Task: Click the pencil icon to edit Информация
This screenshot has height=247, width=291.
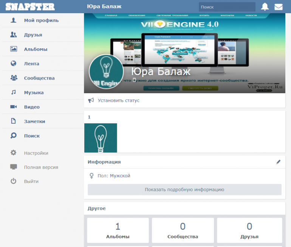Action: pyautogui.click(x=279, y=162)
